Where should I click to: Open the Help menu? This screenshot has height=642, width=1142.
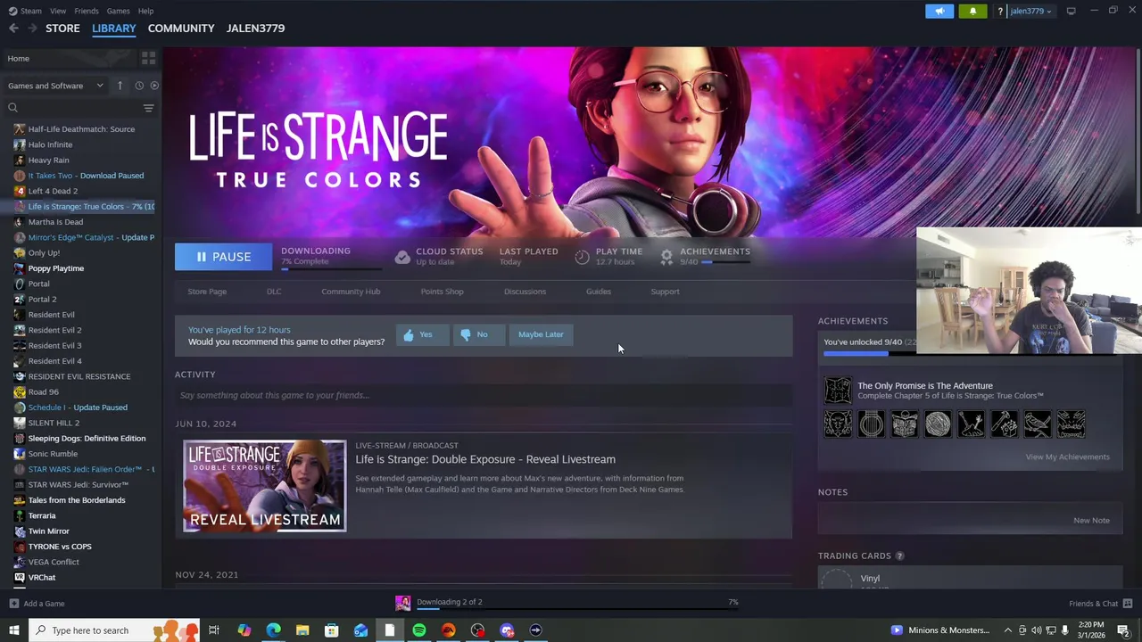(145, 11)
